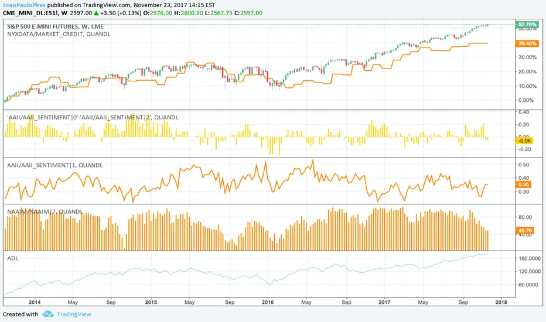Click the green up-triangle price change icon
The width and height of the screenshot is (546, 322).
coord(96,13)
